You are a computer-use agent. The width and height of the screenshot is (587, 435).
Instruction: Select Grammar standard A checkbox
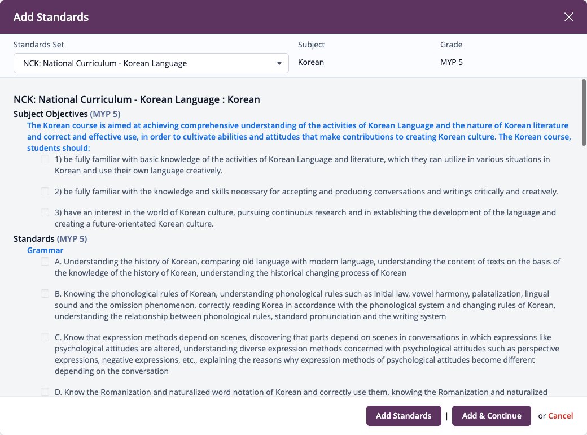[x=45, y=262]
